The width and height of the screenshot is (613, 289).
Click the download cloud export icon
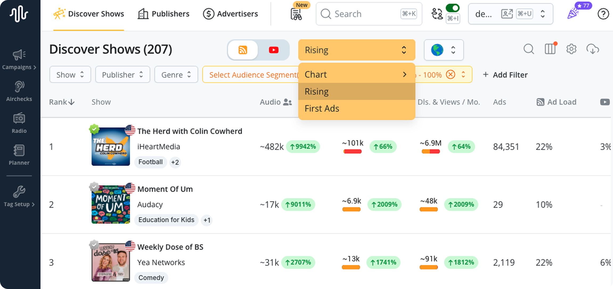[x=592, y=49]
